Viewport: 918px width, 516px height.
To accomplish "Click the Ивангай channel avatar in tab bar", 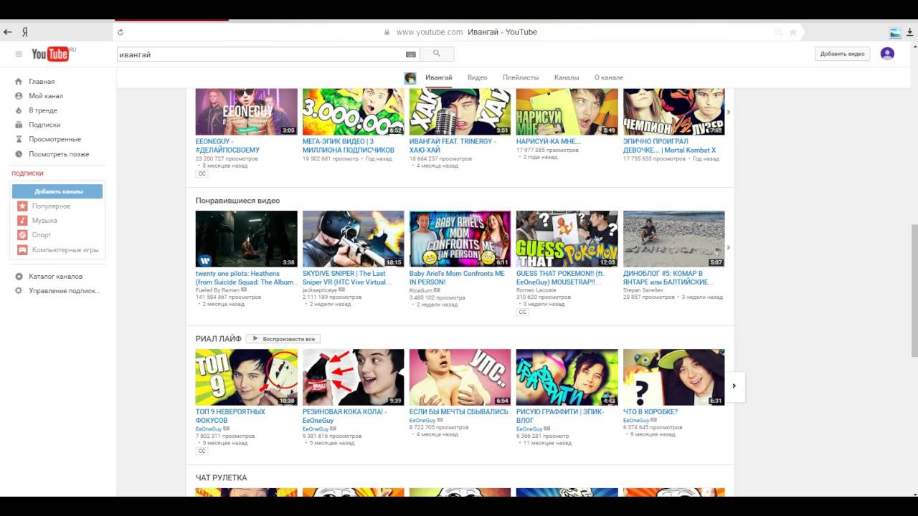I will [x=410, y=78].
